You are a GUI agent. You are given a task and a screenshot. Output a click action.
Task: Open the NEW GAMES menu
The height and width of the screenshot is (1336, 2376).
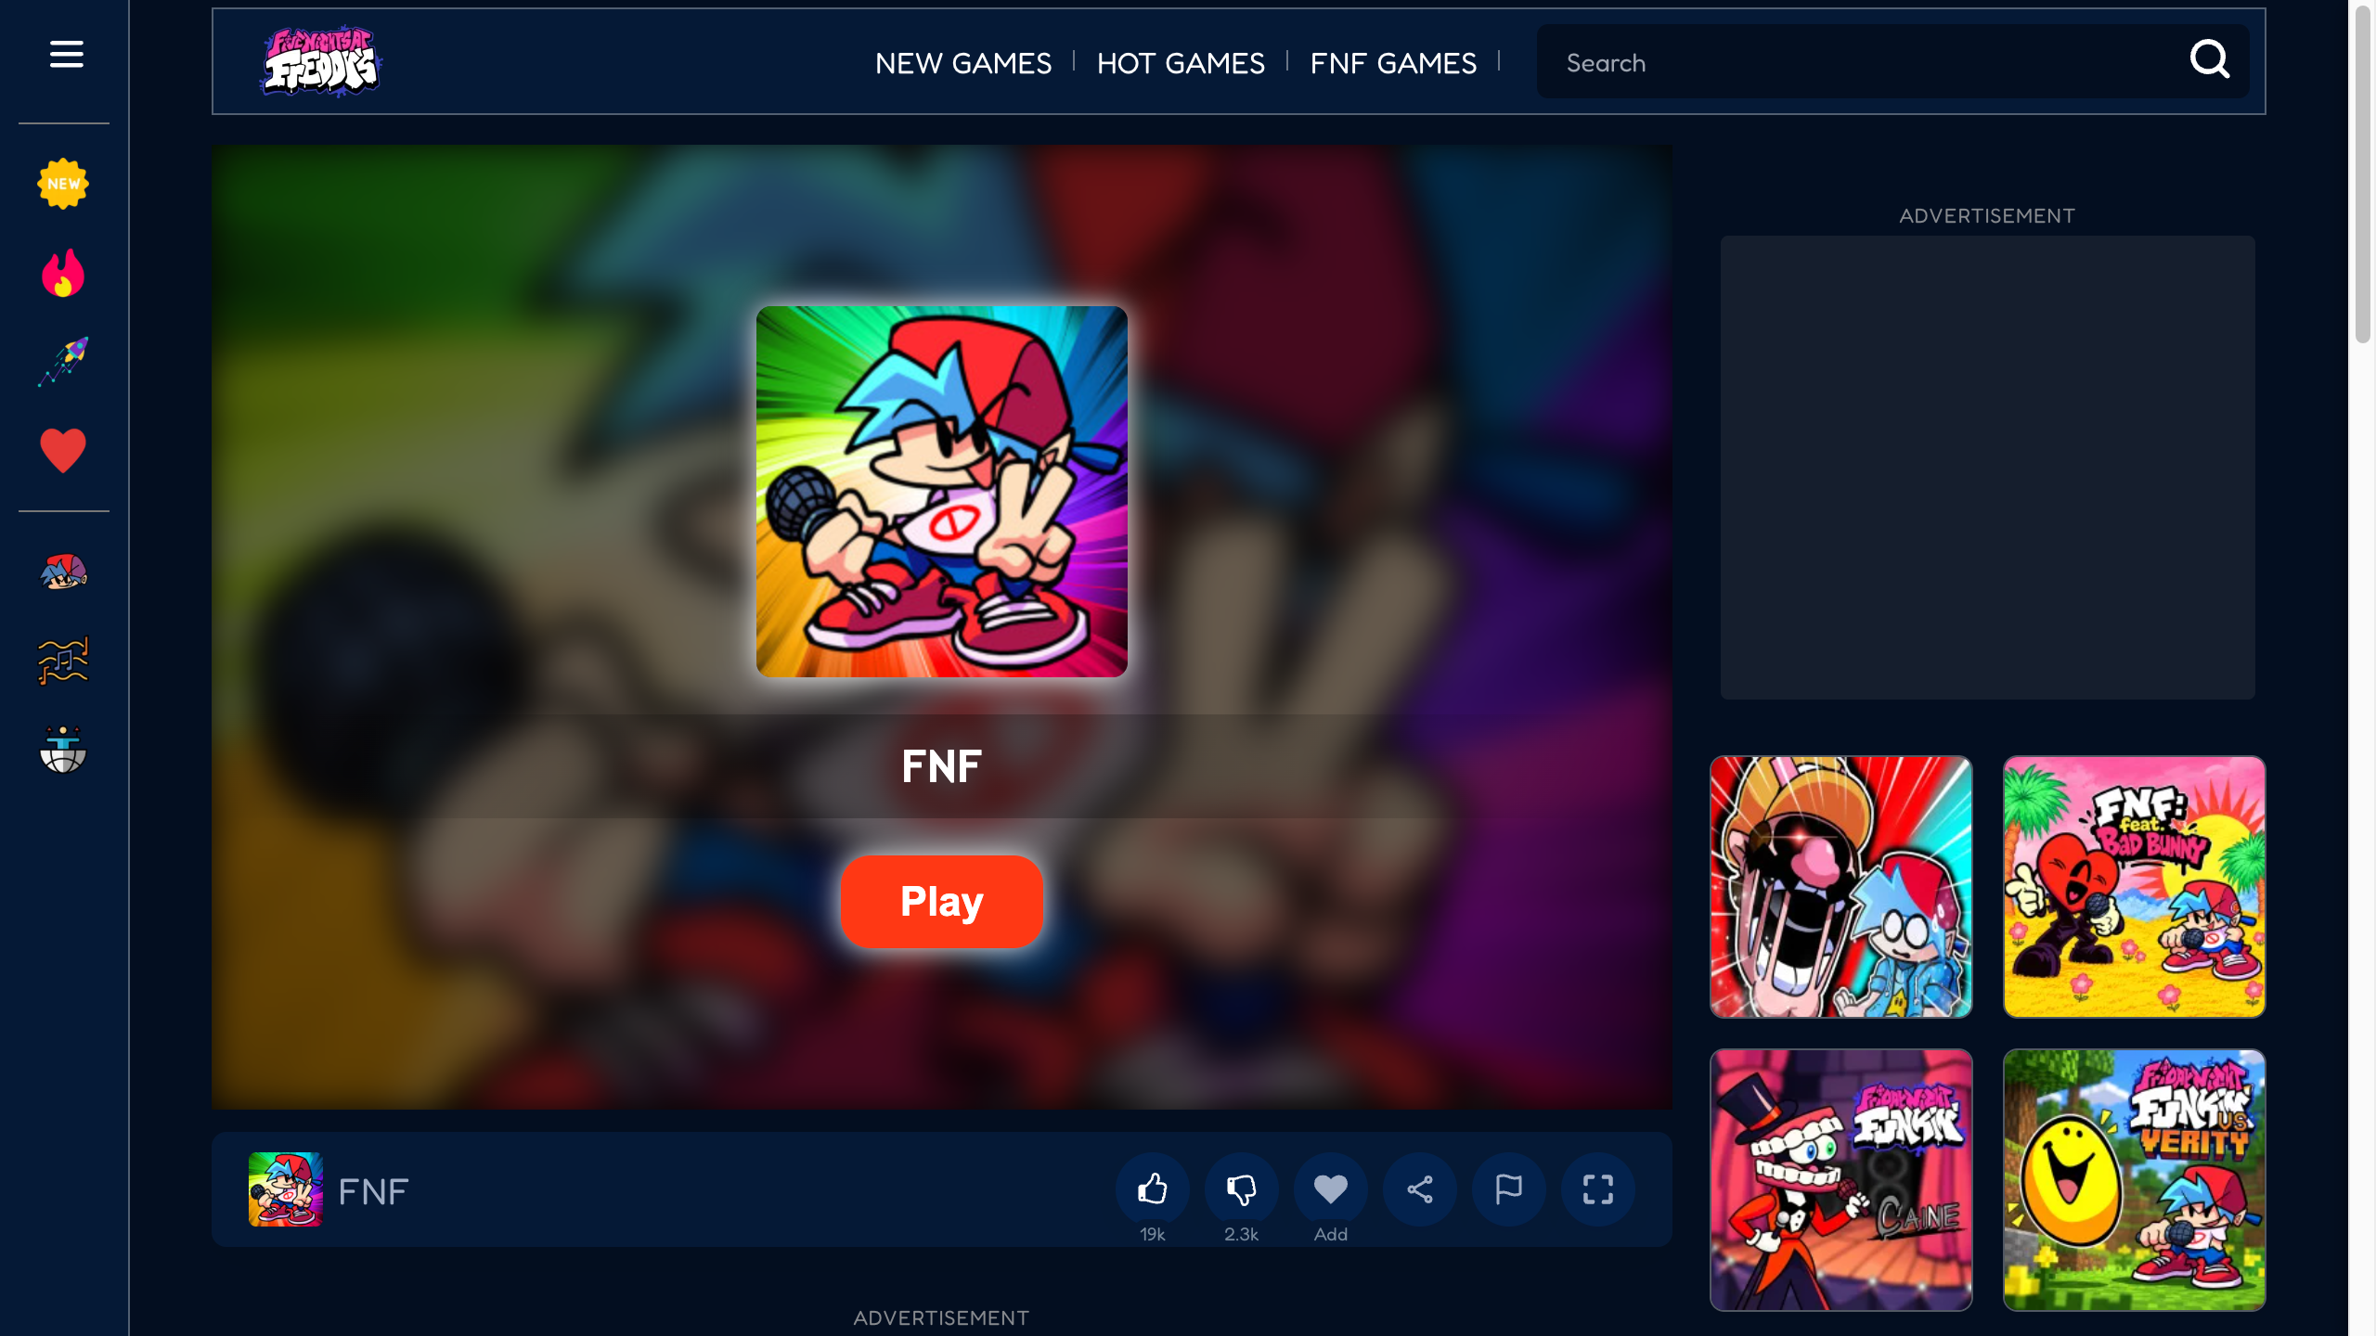(963, 63)
